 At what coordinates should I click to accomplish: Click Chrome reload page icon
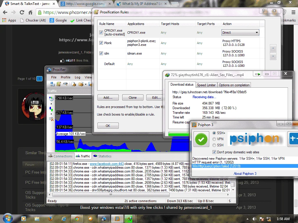click(x=22, y=12)
